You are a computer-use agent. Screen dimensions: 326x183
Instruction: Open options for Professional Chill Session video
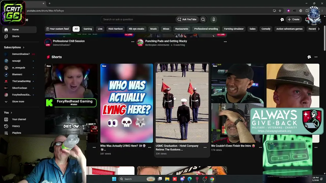(133, 41)
